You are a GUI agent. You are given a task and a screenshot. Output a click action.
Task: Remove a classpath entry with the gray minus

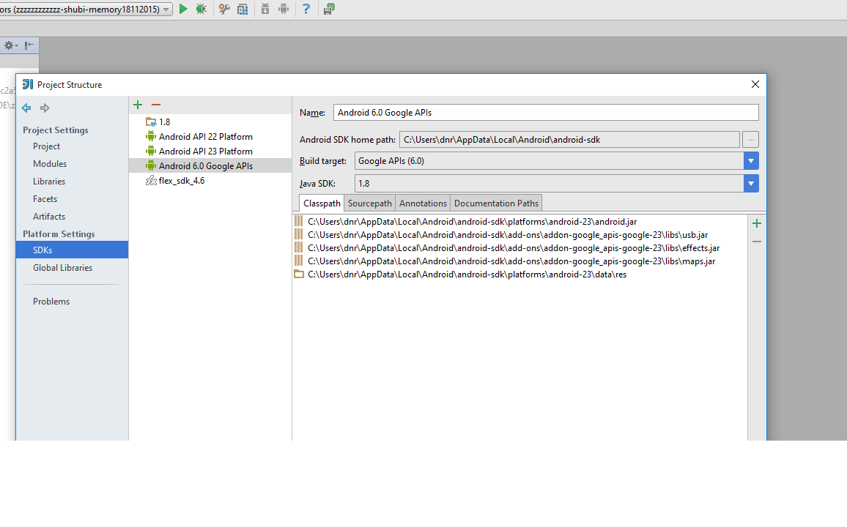click(757, 242)
